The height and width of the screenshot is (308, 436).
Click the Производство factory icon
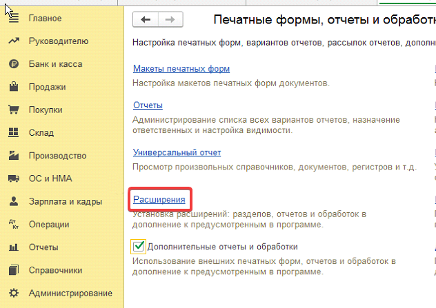point(14,155)
